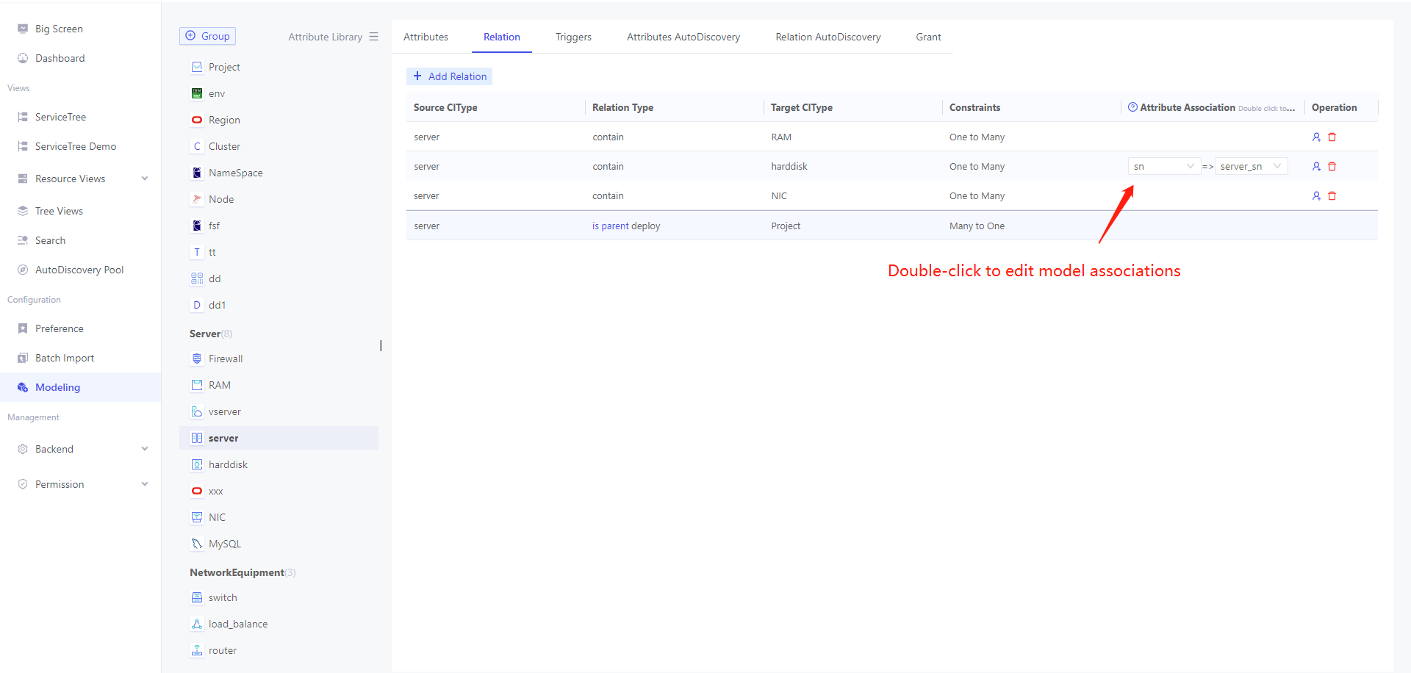The height and width of the screenshot is (673, 1411).
Task: Delete the server to RAM relation
Action: pyautogui.click(x=1332, y=137)
